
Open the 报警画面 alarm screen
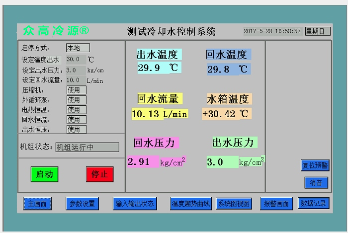point(276,204)
